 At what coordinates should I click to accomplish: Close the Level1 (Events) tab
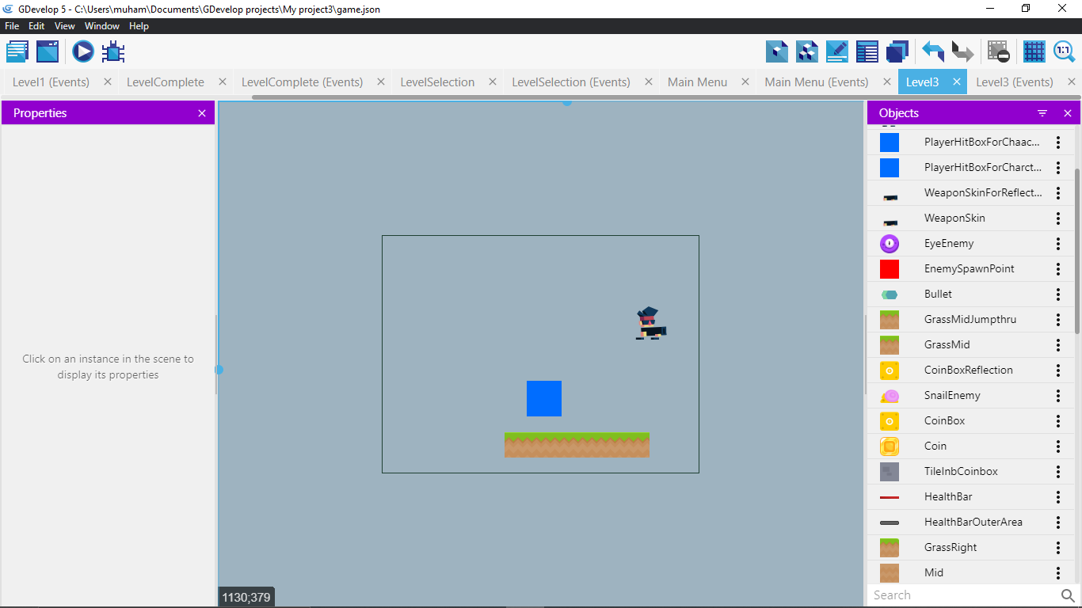(108, 82)
